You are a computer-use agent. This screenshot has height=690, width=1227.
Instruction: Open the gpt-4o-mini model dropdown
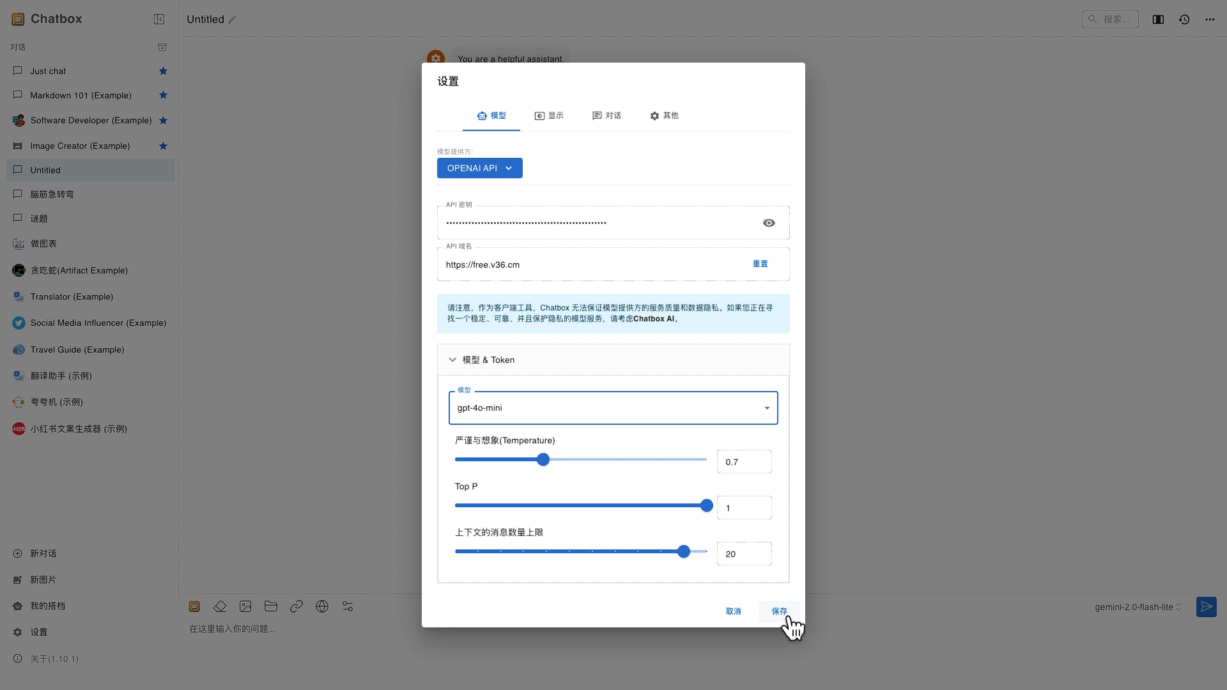[613, 408]
